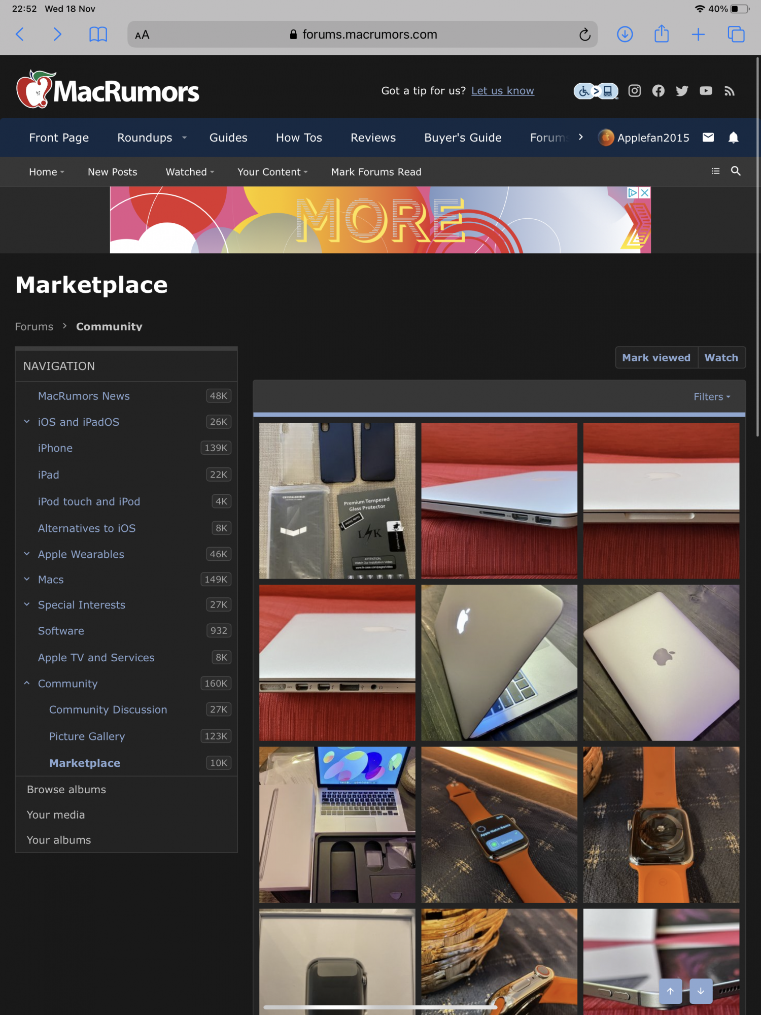Close the ad with X icon
This screenshot has height=1015, width=761.
pos(644,193)
